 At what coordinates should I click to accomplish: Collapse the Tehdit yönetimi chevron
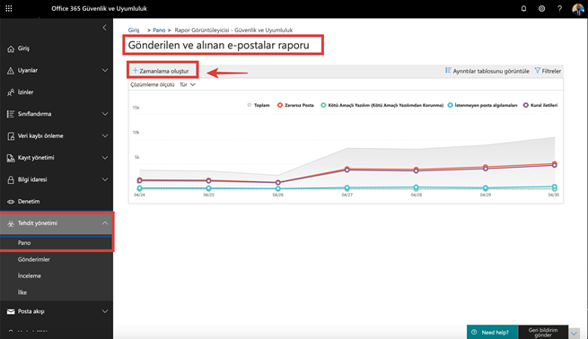(105, 223)
